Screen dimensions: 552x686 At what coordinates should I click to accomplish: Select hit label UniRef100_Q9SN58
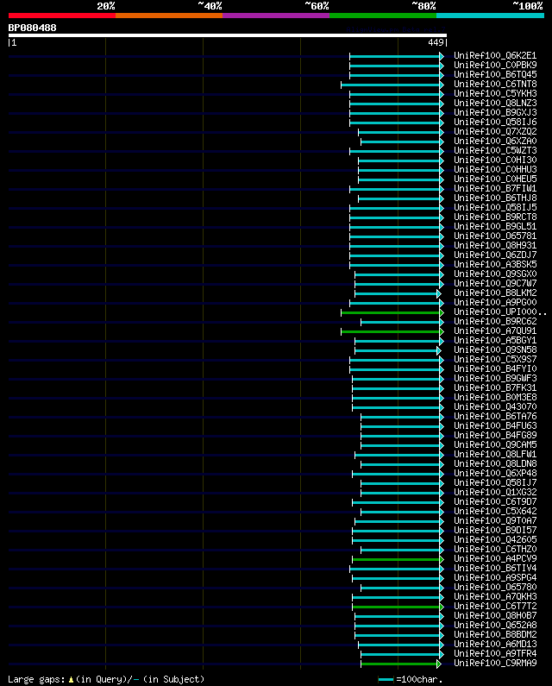coord(495,350)
